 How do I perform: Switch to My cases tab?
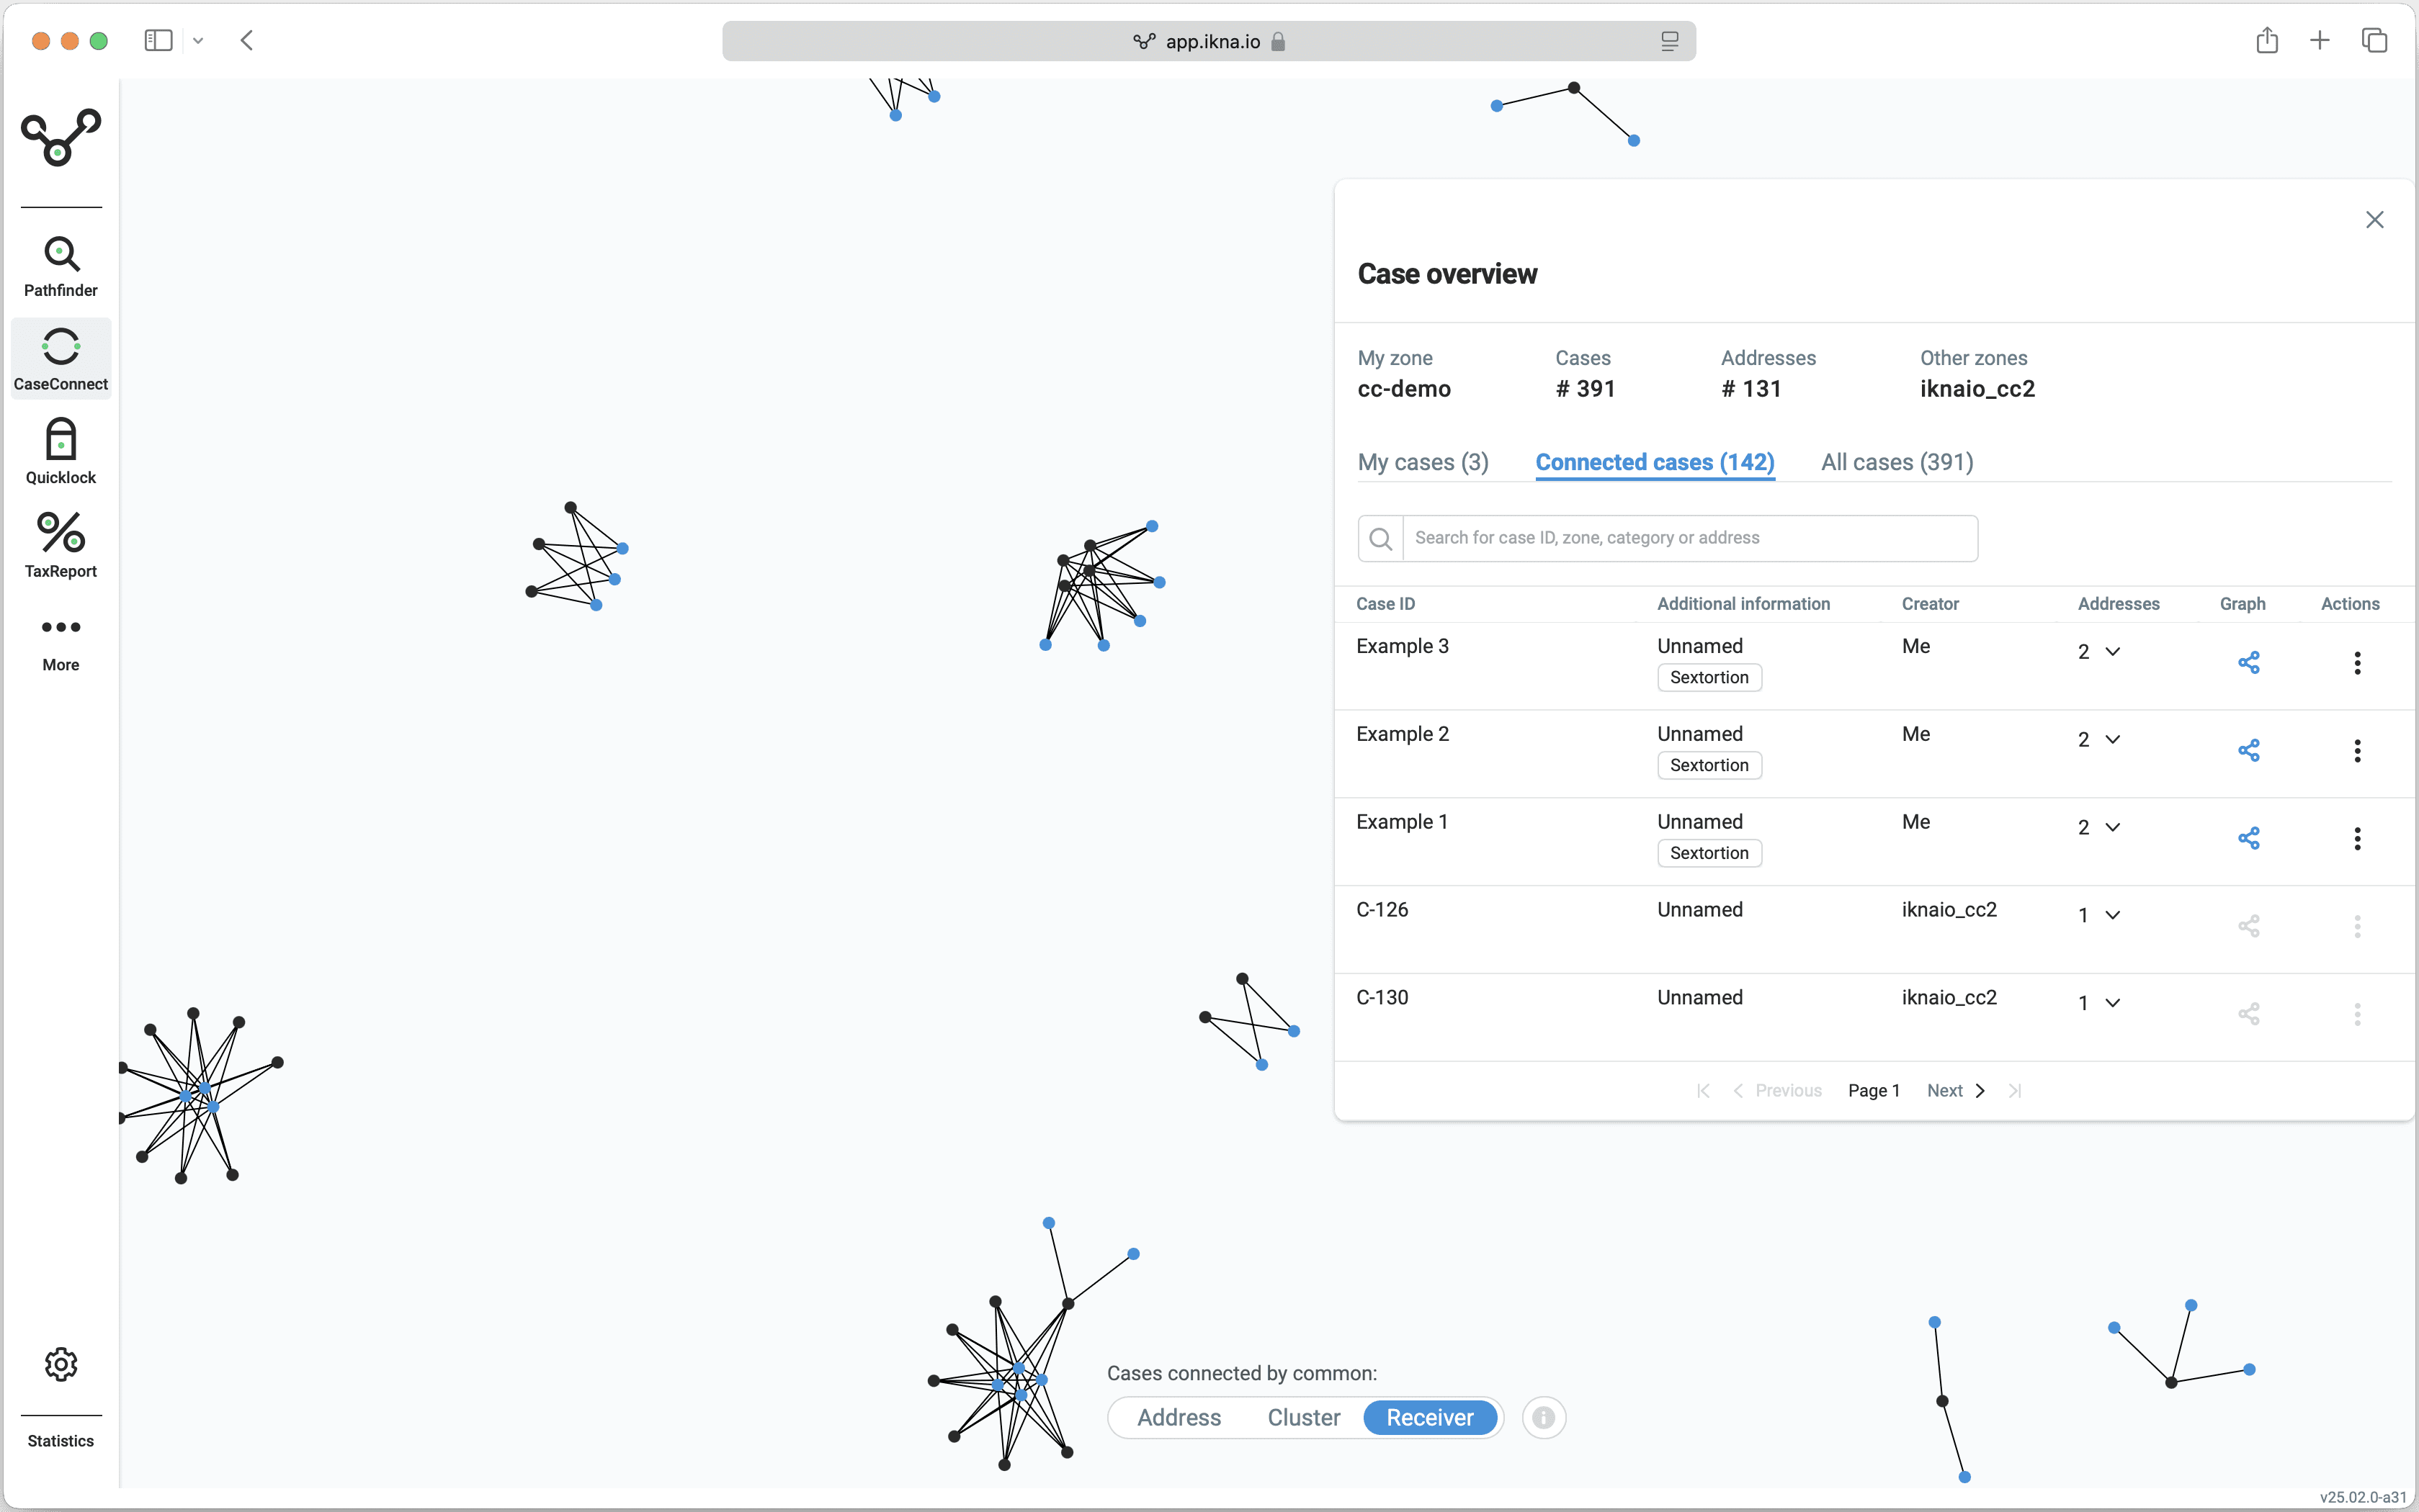[x=1423, y=462]
